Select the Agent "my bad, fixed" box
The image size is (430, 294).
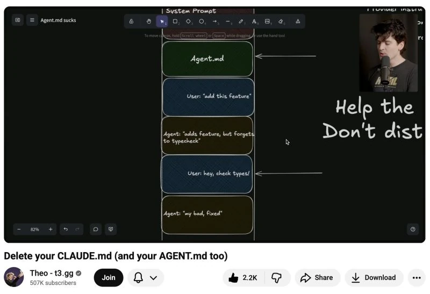coord(207,215)
